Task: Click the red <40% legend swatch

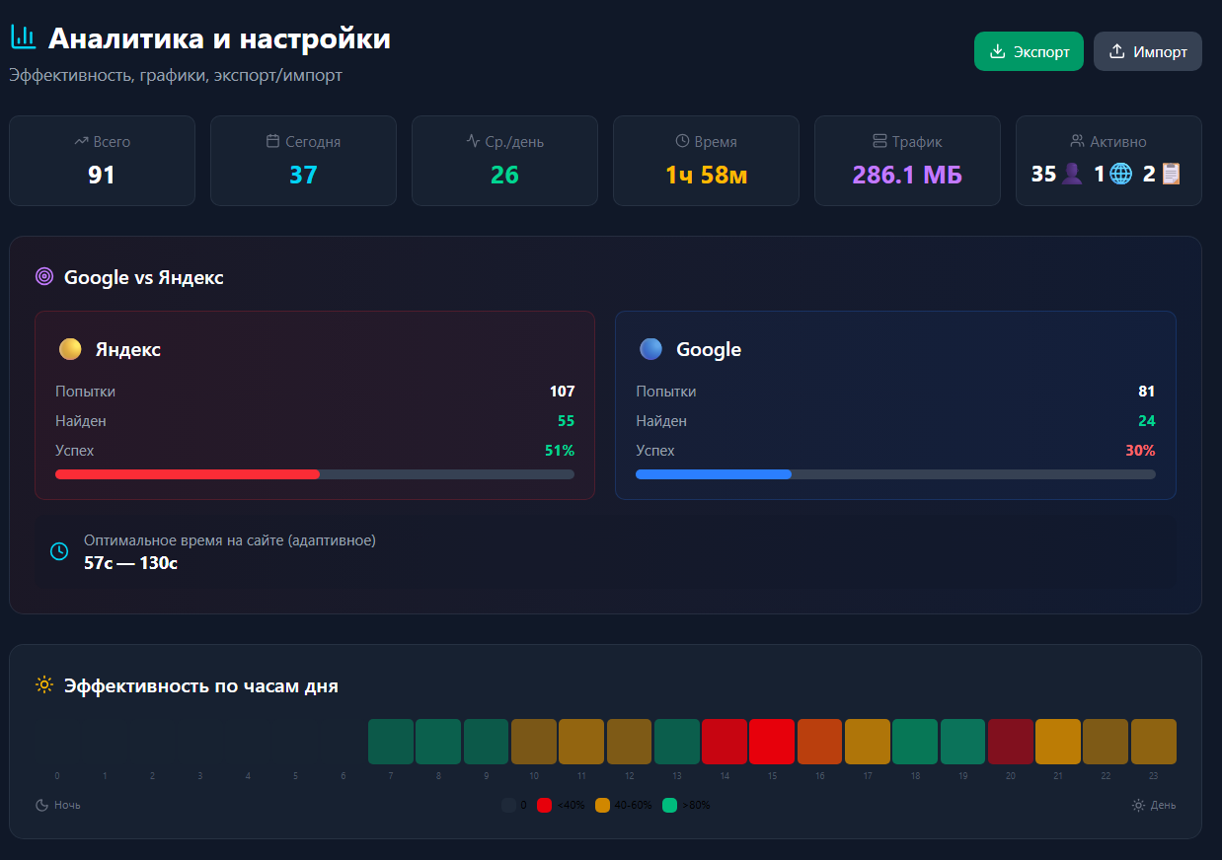Action: [x=544, y=805]
